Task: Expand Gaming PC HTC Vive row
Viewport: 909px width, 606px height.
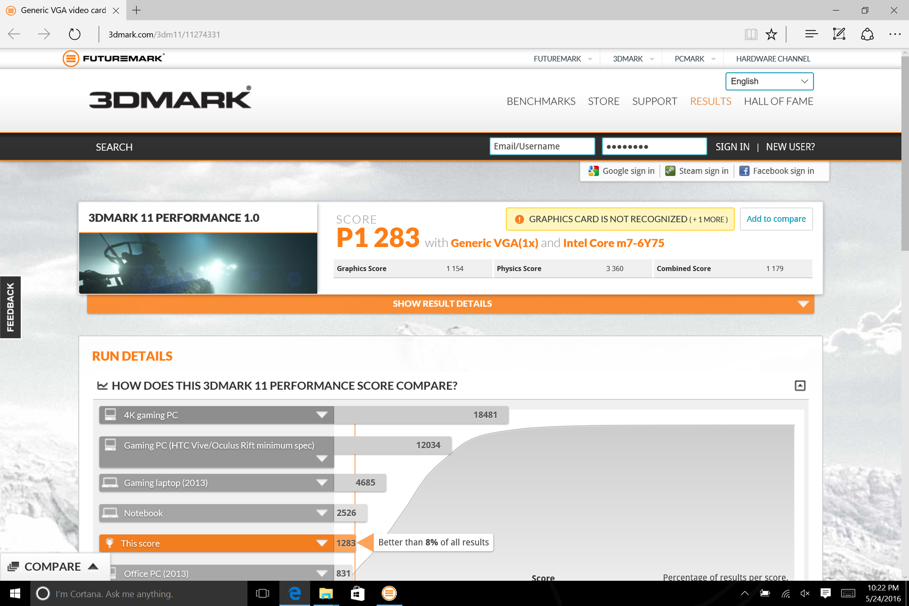Action: click(216, 452)
